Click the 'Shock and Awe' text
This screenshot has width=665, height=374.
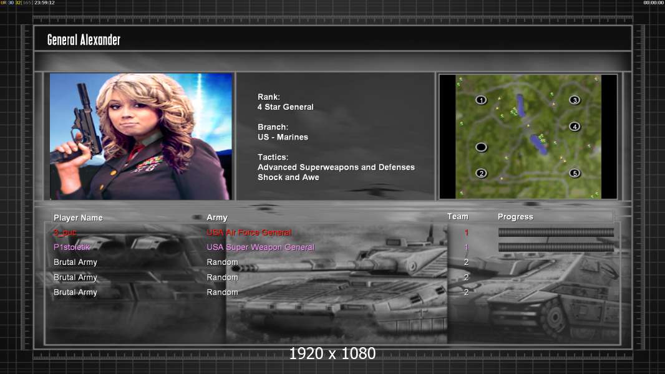pyautogui.click(x=288, y=178)
